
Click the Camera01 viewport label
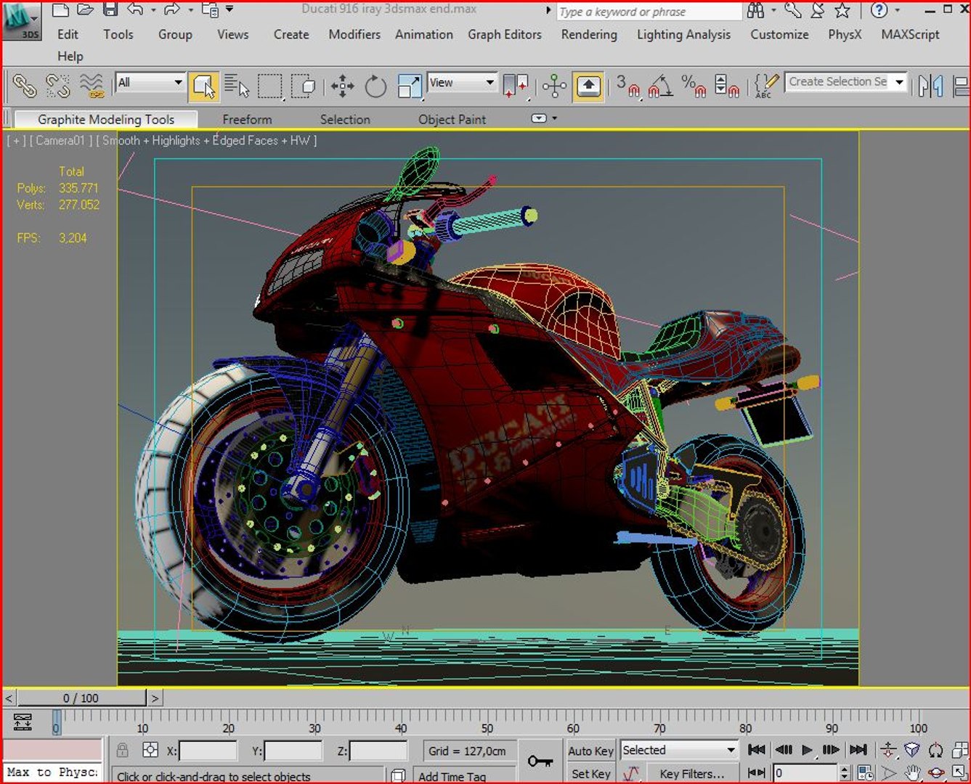(60, 140)
